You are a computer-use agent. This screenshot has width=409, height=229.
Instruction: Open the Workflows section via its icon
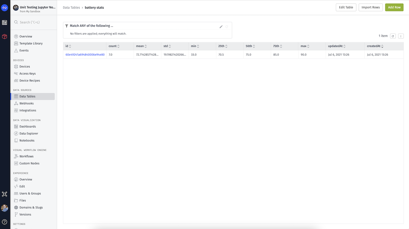[x=15, y=156]
